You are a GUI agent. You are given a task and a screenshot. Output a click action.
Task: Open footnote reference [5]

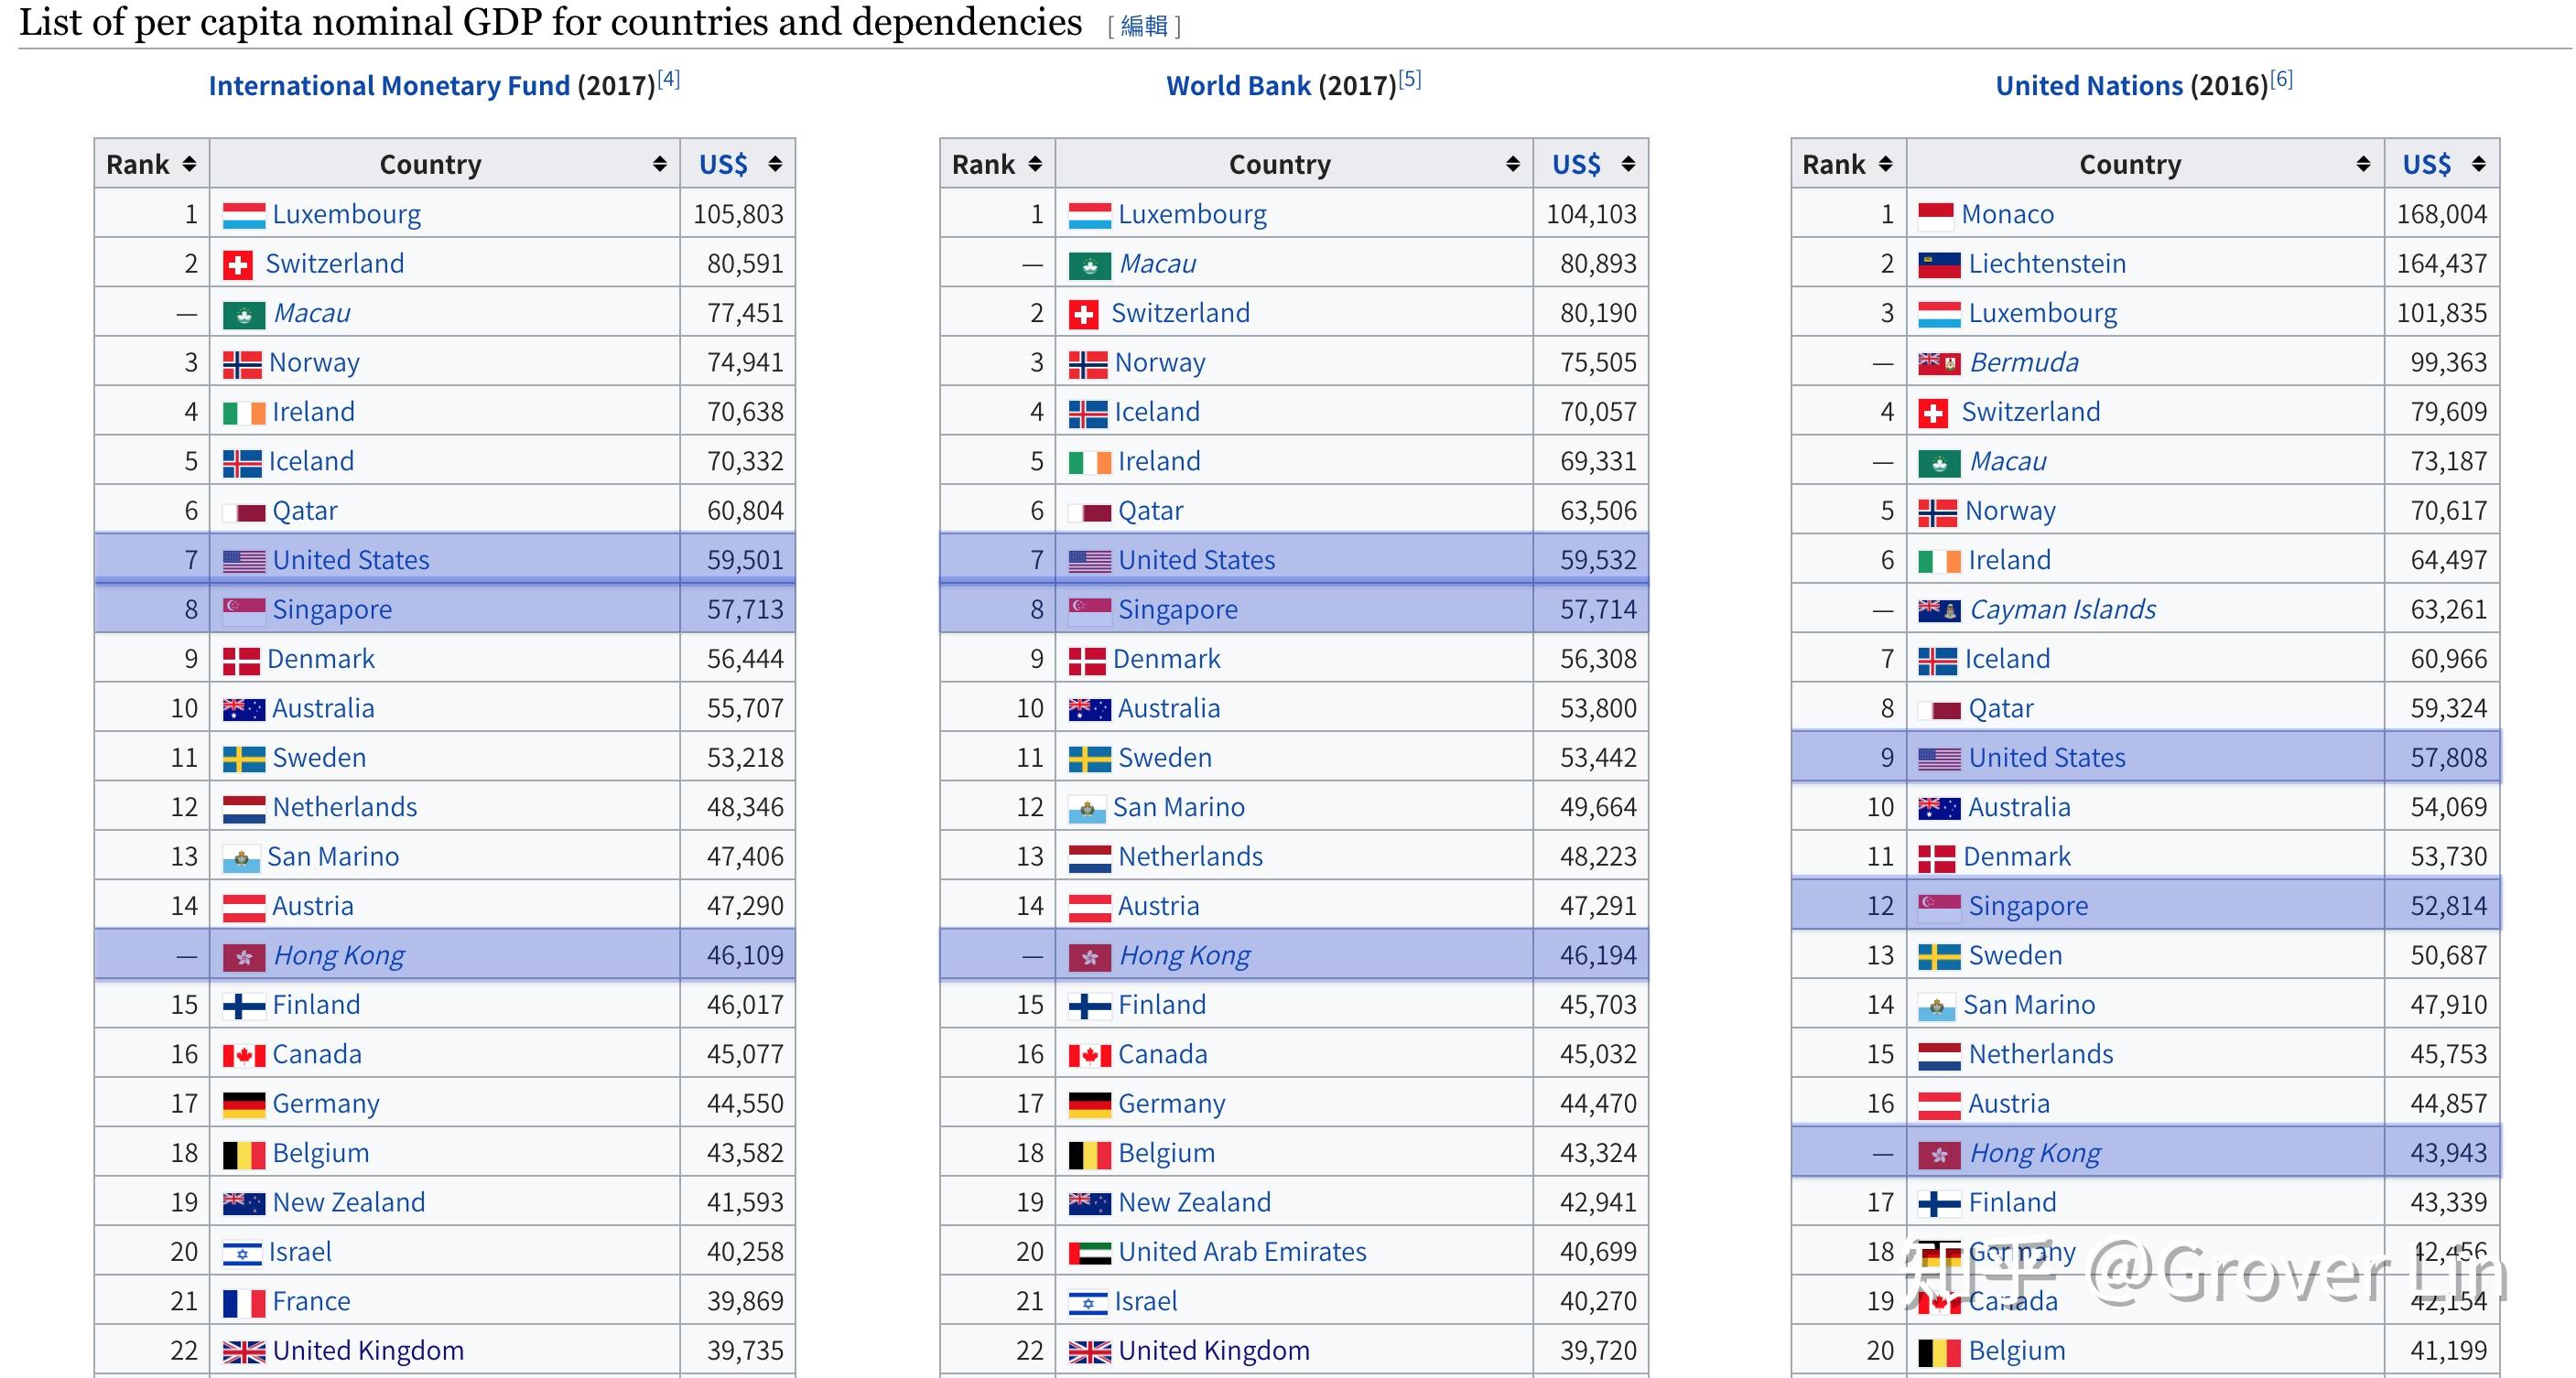pos(1409,79)
